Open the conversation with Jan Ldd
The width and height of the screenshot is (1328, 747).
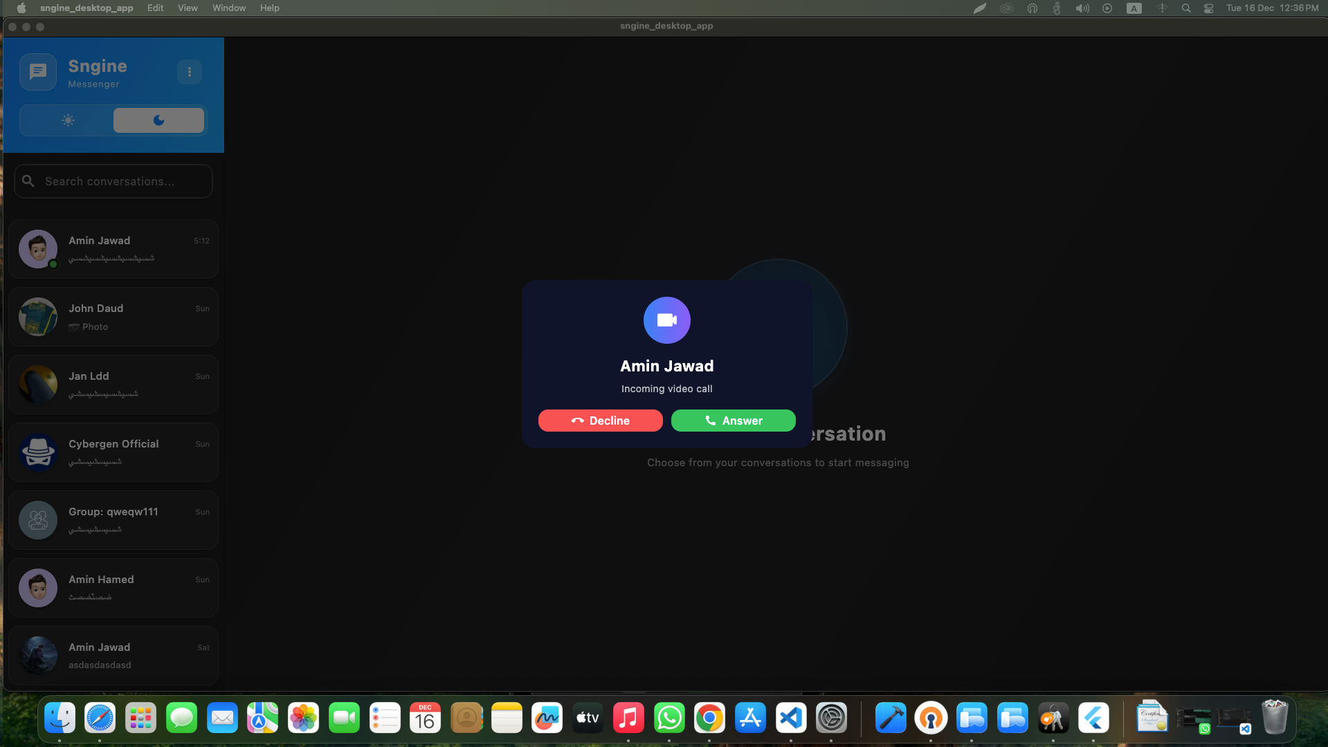point(113,385)
